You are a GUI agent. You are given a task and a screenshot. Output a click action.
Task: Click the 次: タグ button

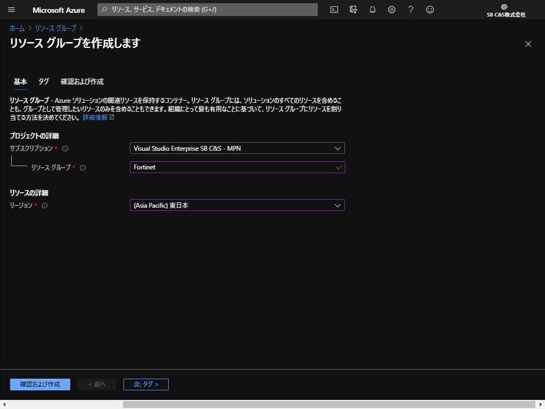(x=146, y=385)
